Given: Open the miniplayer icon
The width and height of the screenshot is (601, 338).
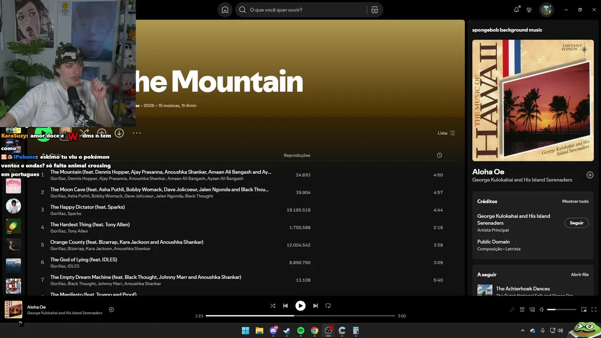Looking at the screenshot, I should tap(584, 309).
